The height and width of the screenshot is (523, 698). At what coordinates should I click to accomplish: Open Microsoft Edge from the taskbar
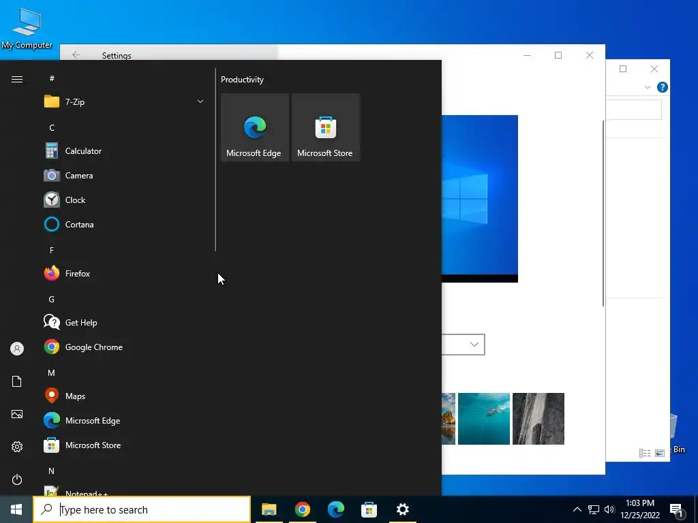336,509
